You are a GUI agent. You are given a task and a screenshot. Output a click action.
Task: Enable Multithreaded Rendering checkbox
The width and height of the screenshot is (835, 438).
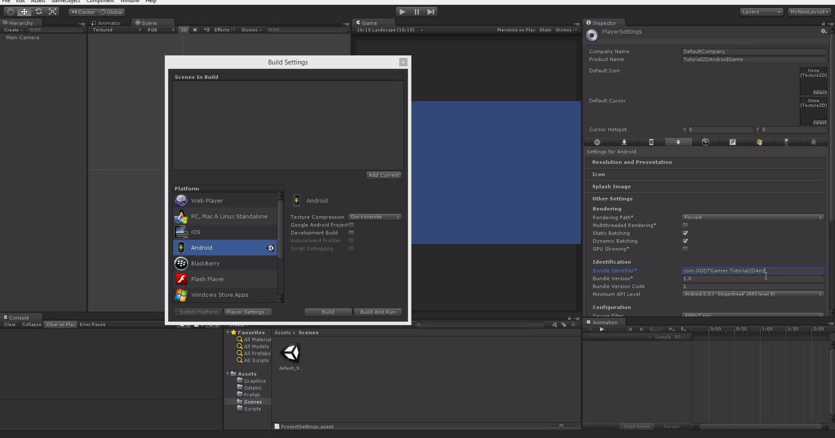pos(685,225)
